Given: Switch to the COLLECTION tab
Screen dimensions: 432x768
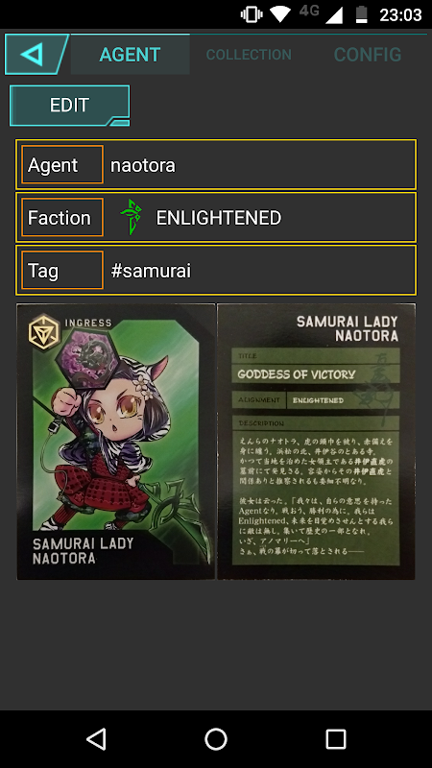Looking at the screenshot, I should [249, 55].
